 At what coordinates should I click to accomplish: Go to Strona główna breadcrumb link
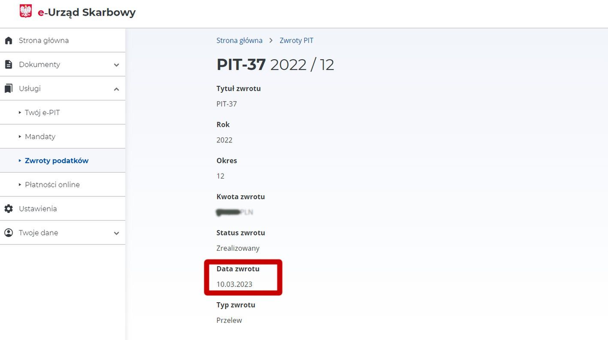click(x=239, y=40)
